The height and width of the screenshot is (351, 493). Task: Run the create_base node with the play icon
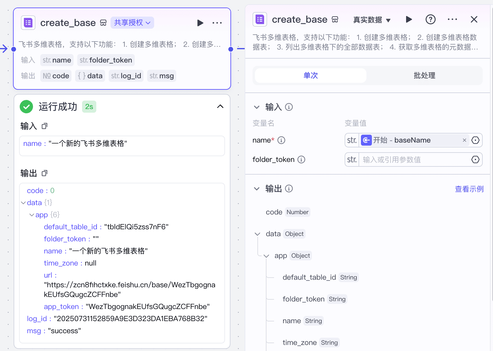[200, 23]
